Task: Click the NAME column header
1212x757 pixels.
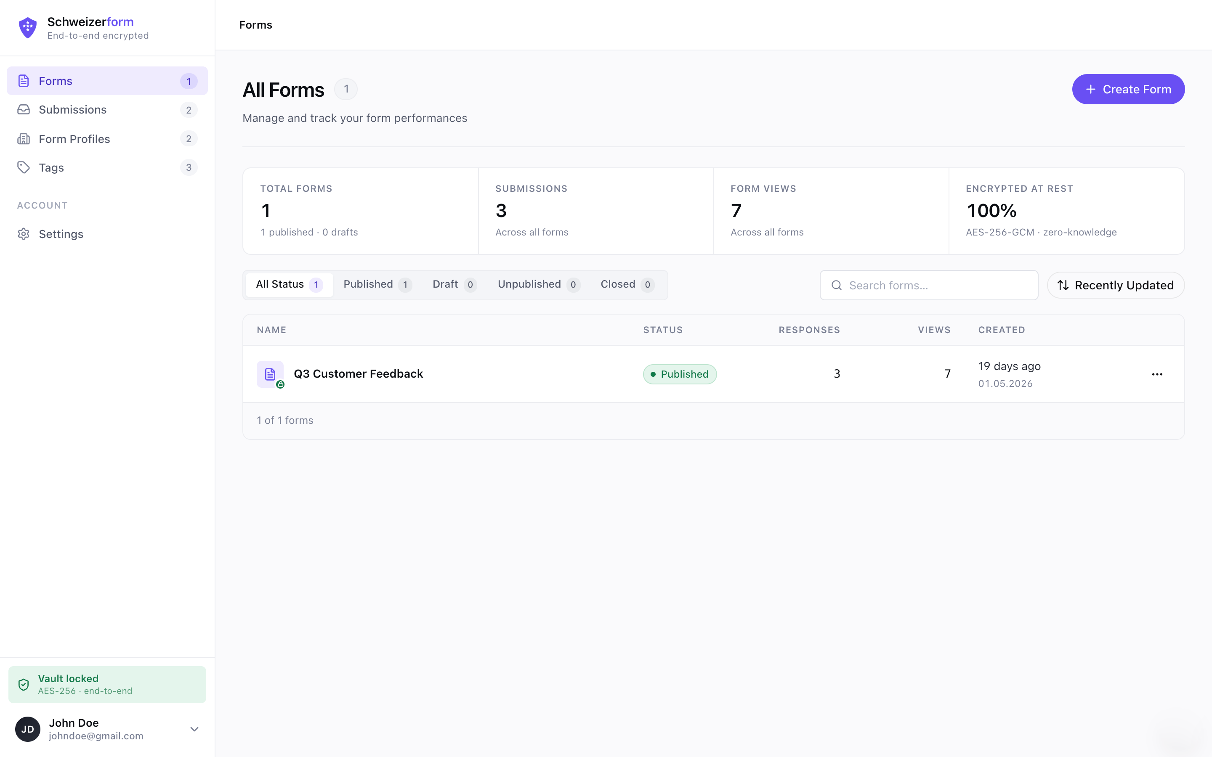Action: [x=271, y=330]
